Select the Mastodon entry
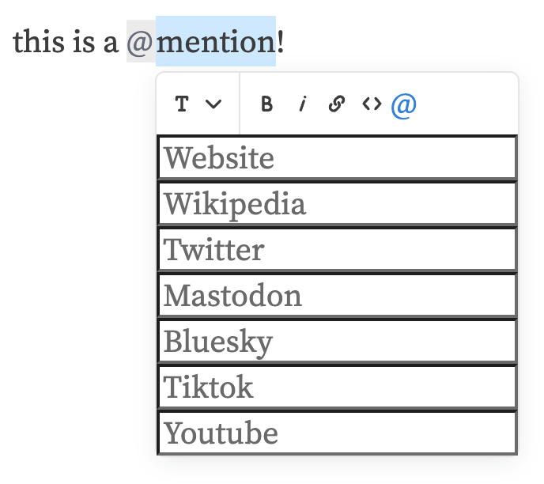 (337, 296)
